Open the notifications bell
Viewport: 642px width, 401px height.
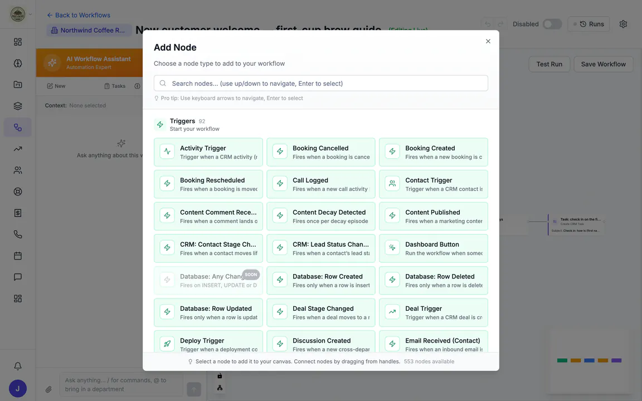[18, 366]
